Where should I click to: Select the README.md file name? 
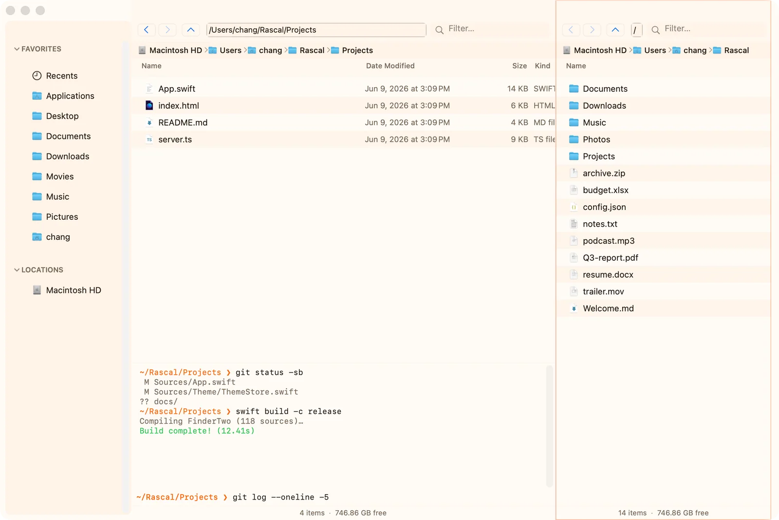tap(183, 122)
